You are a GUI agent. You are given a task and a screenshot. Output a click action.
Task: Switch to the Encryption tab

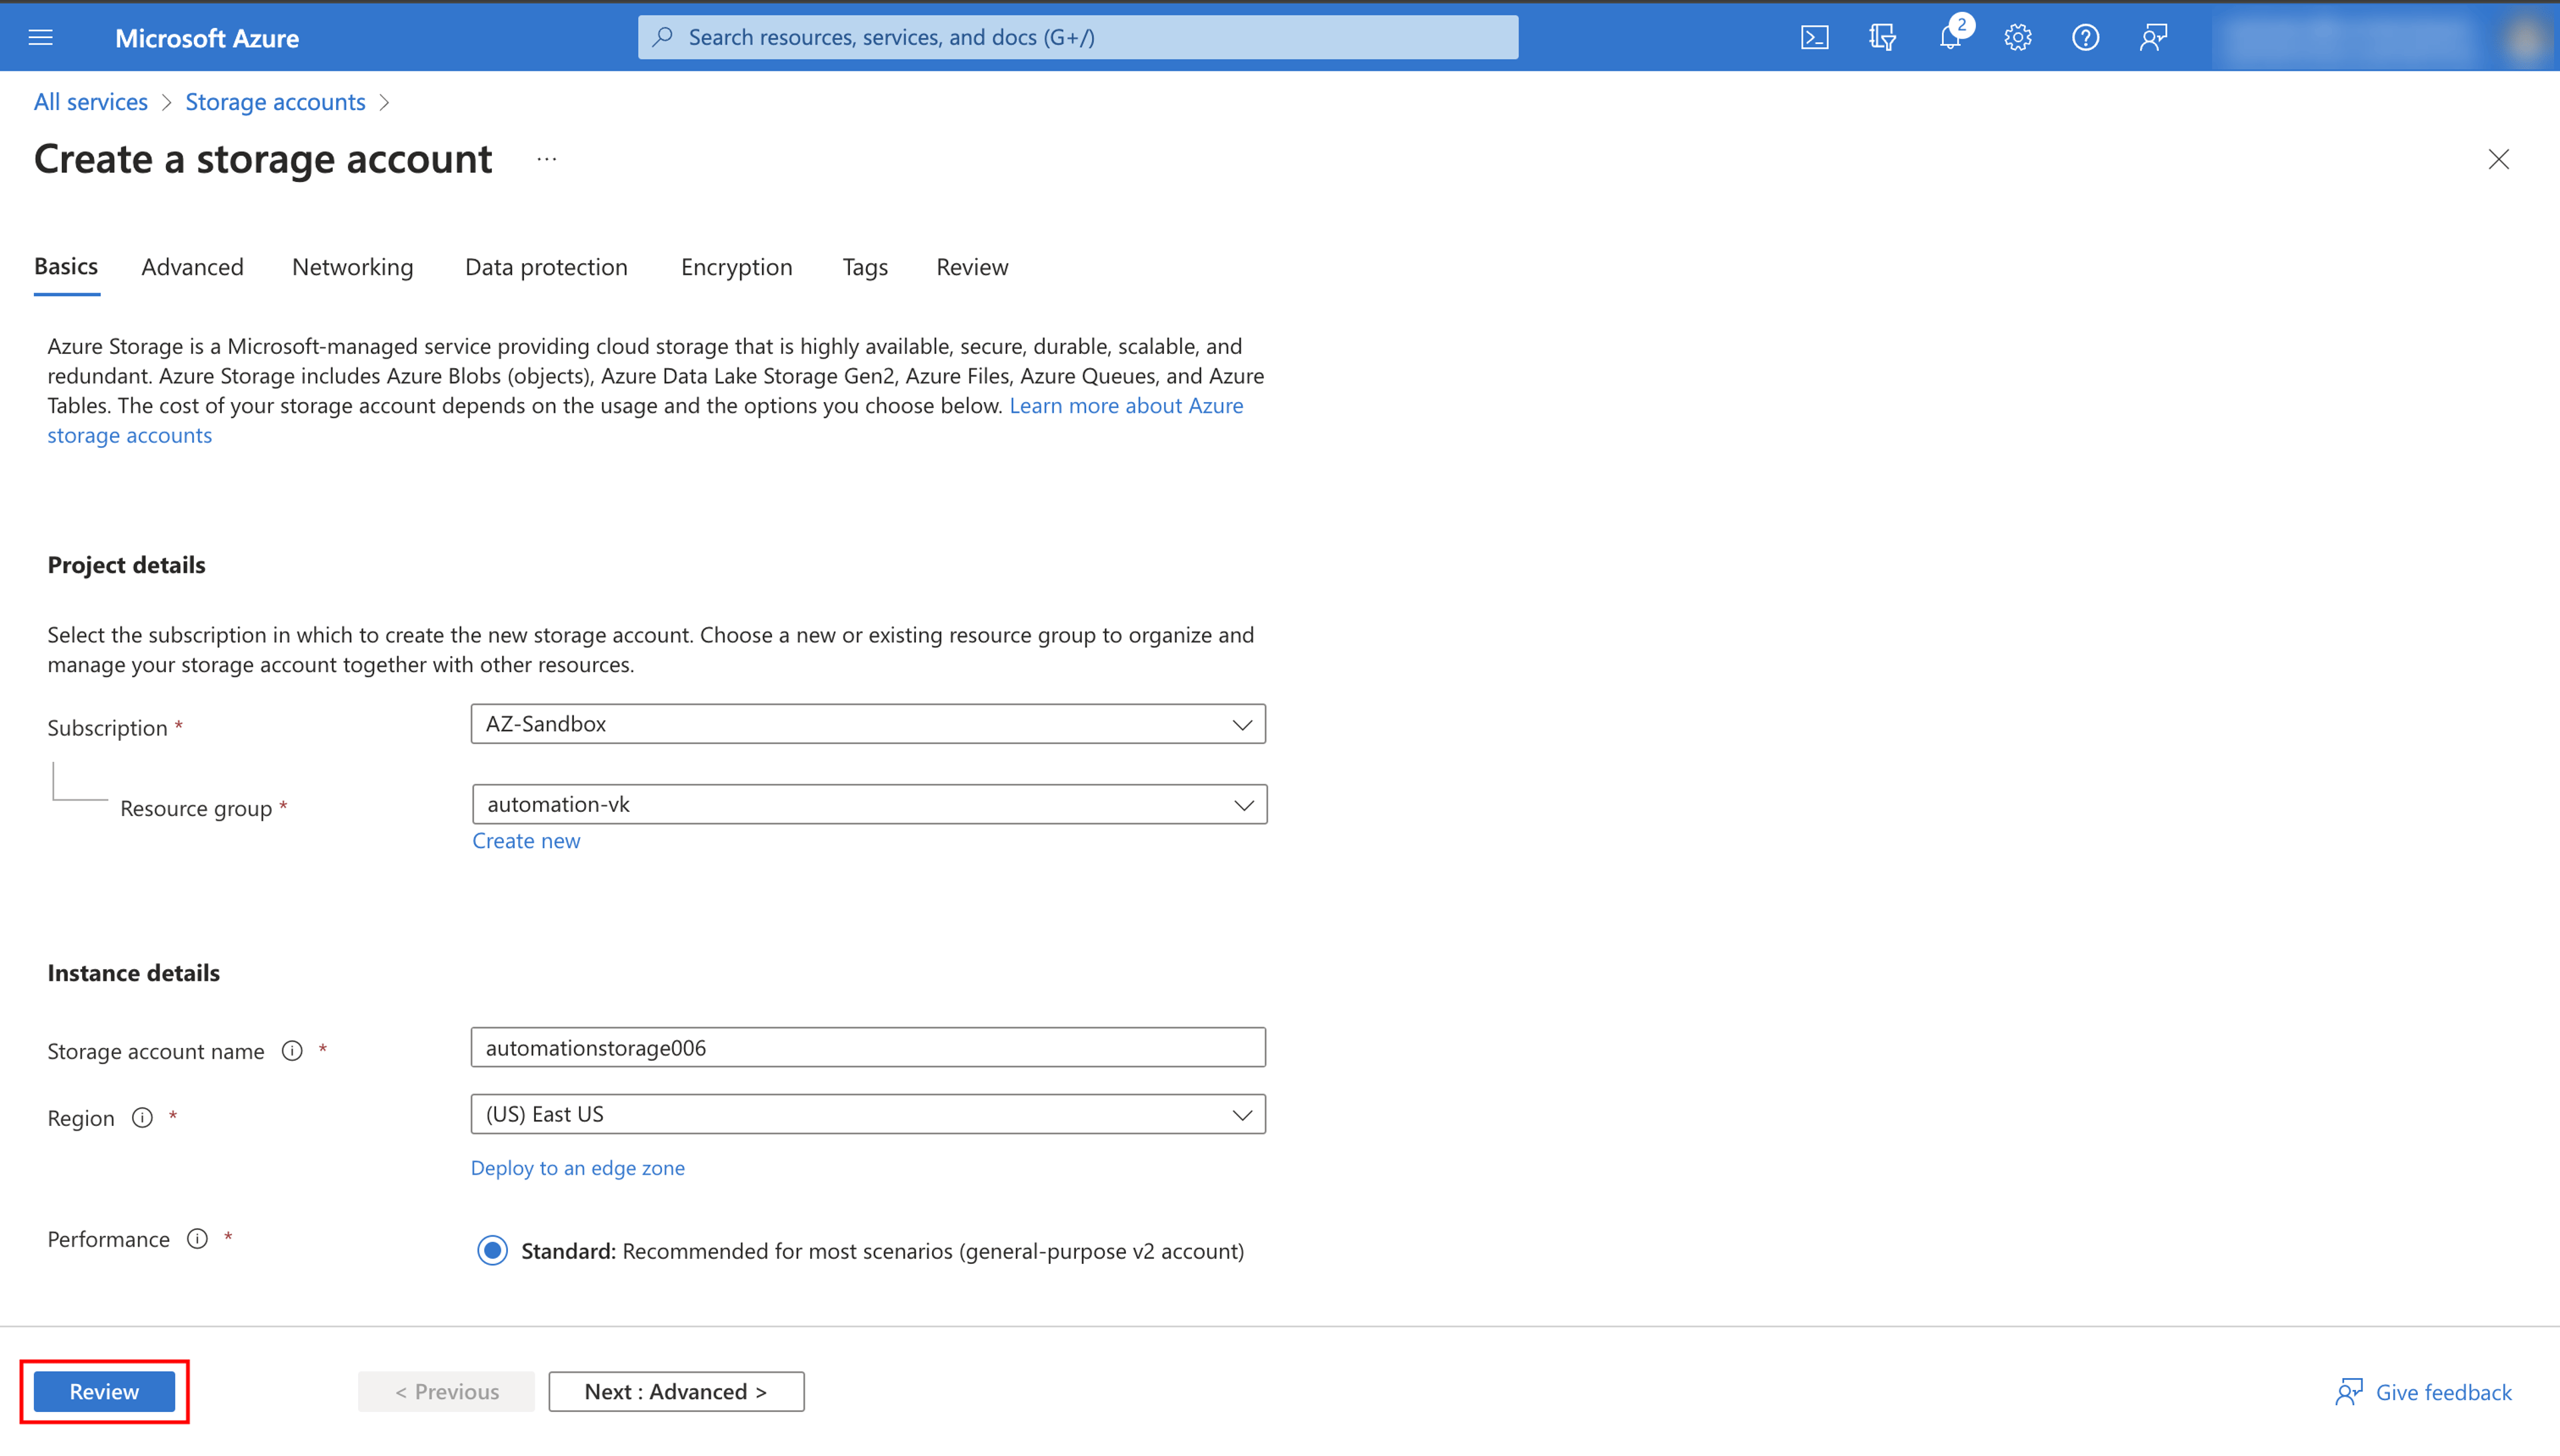pos(736,267)
